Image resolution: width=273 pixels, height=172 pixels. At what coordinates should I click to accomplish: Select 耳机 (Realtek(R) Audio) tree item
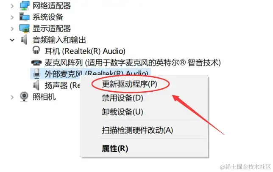click(x=85, y=51)
